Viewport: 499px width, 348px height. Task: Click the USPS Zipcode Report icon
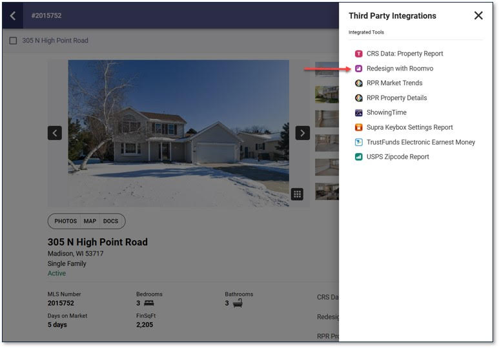pyautogui.click(x=359, y=157)
